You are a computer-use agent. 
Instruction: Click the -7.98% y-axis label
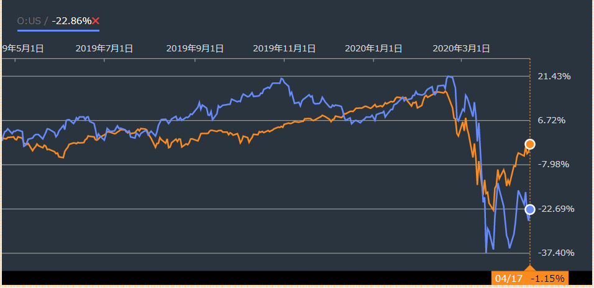554,165
